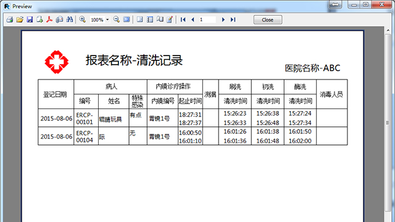Image resolution: width=395 pixels, height=222 pixels.
Task: Click the time 16:01:38
Action: pos(267,131)
